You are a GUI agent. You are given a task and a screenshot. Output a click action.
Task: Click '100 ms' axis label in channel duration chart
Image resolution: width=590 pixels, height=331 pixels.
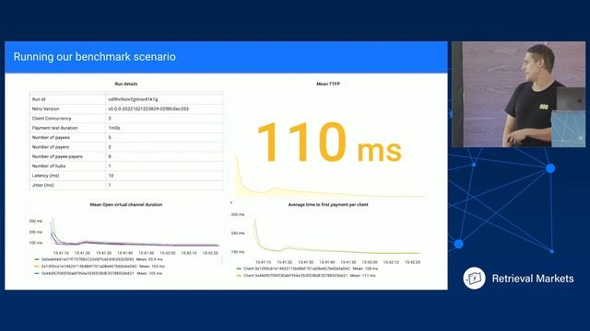coord(36,243)
